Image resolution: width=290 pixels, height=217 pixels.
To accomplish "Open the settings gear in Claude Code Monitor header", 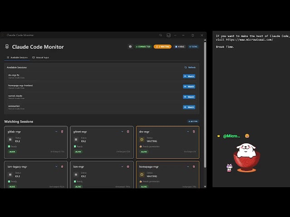I will (x=130, y=47).
